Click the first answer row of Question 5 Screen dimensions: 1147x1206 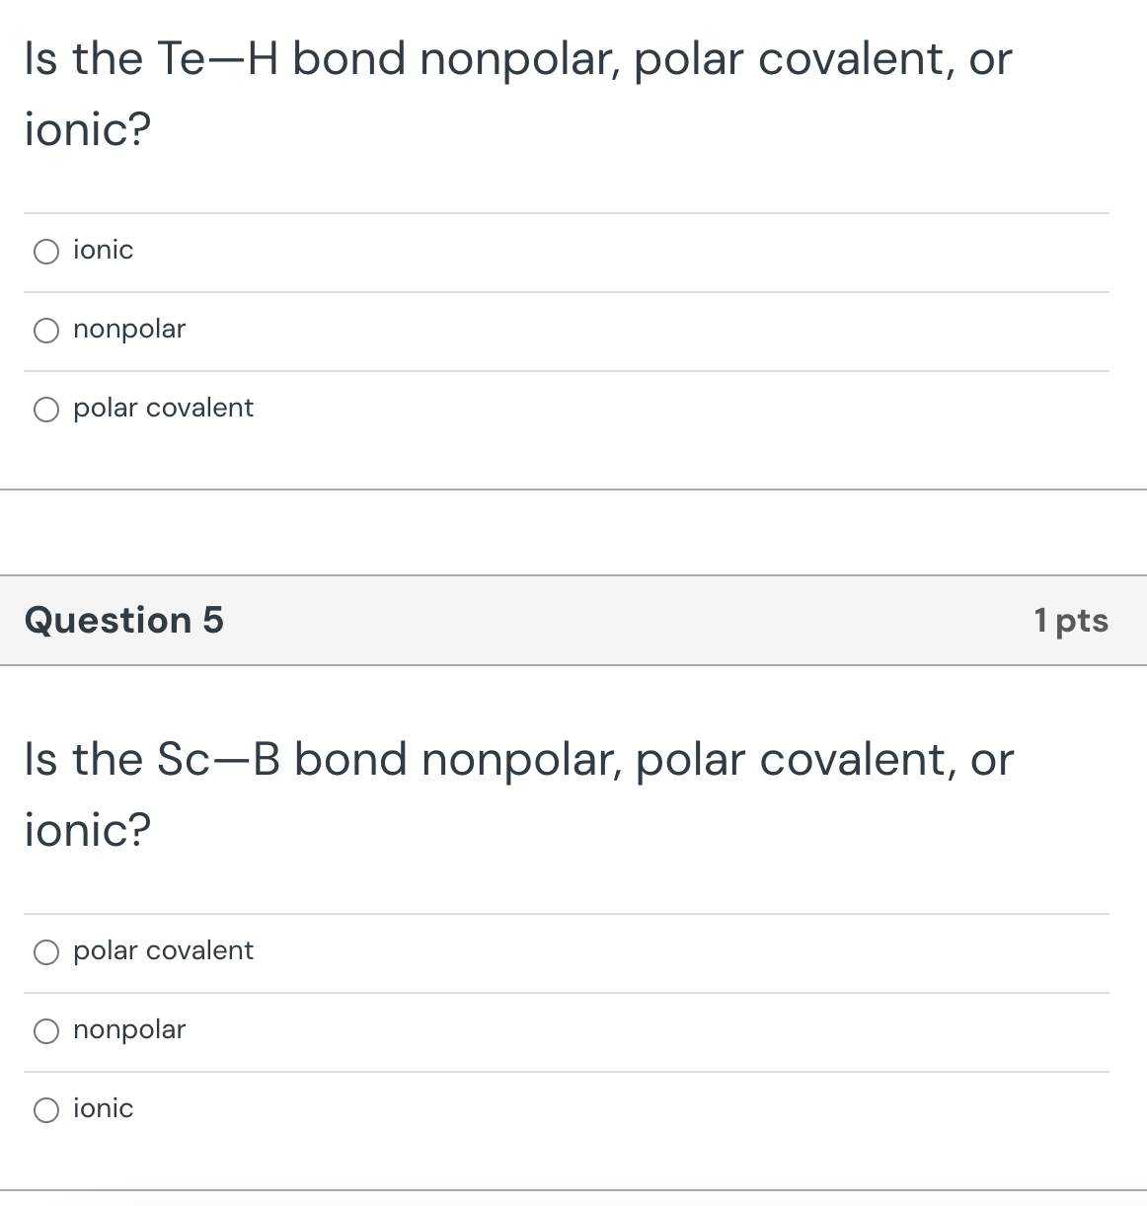point(395,951)
